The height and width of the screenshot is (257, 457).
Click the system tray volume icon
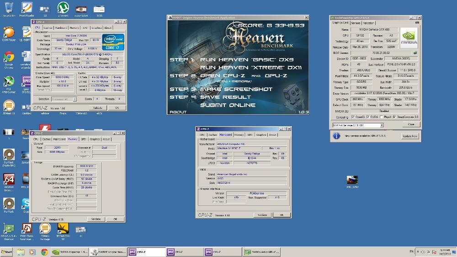pos(423,252)
